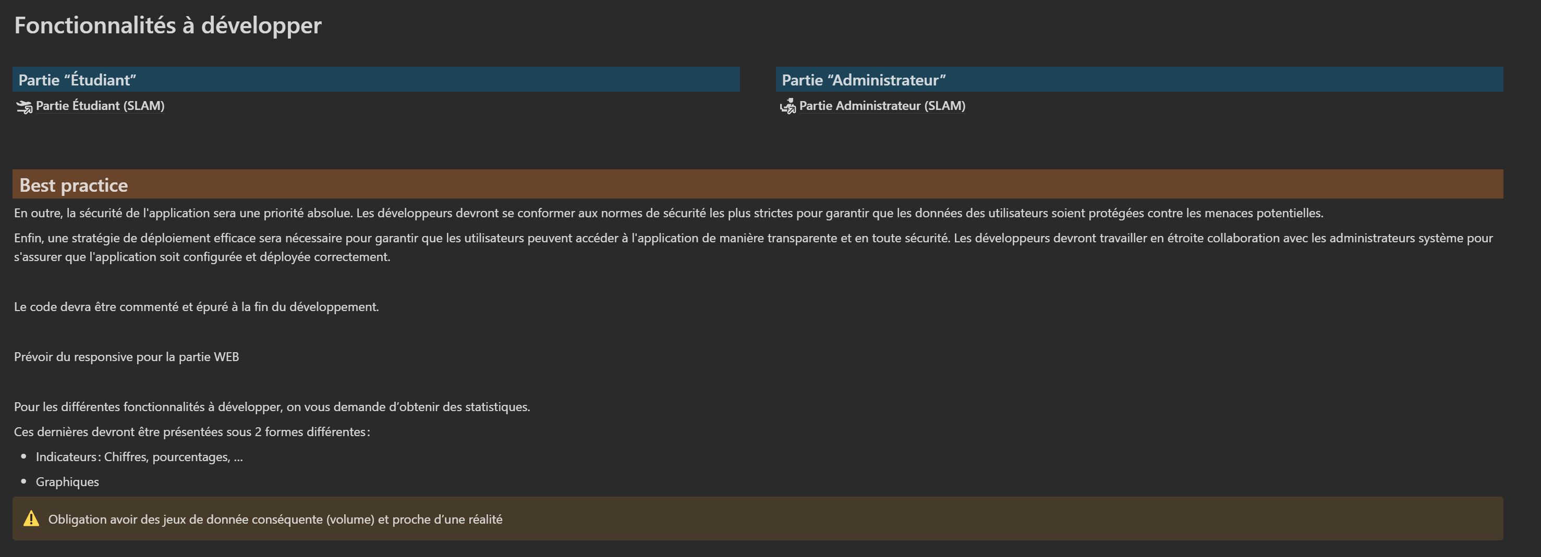Click the bullet dot before "Graphiques"
1541x557 pixels.
click(24, 481)
